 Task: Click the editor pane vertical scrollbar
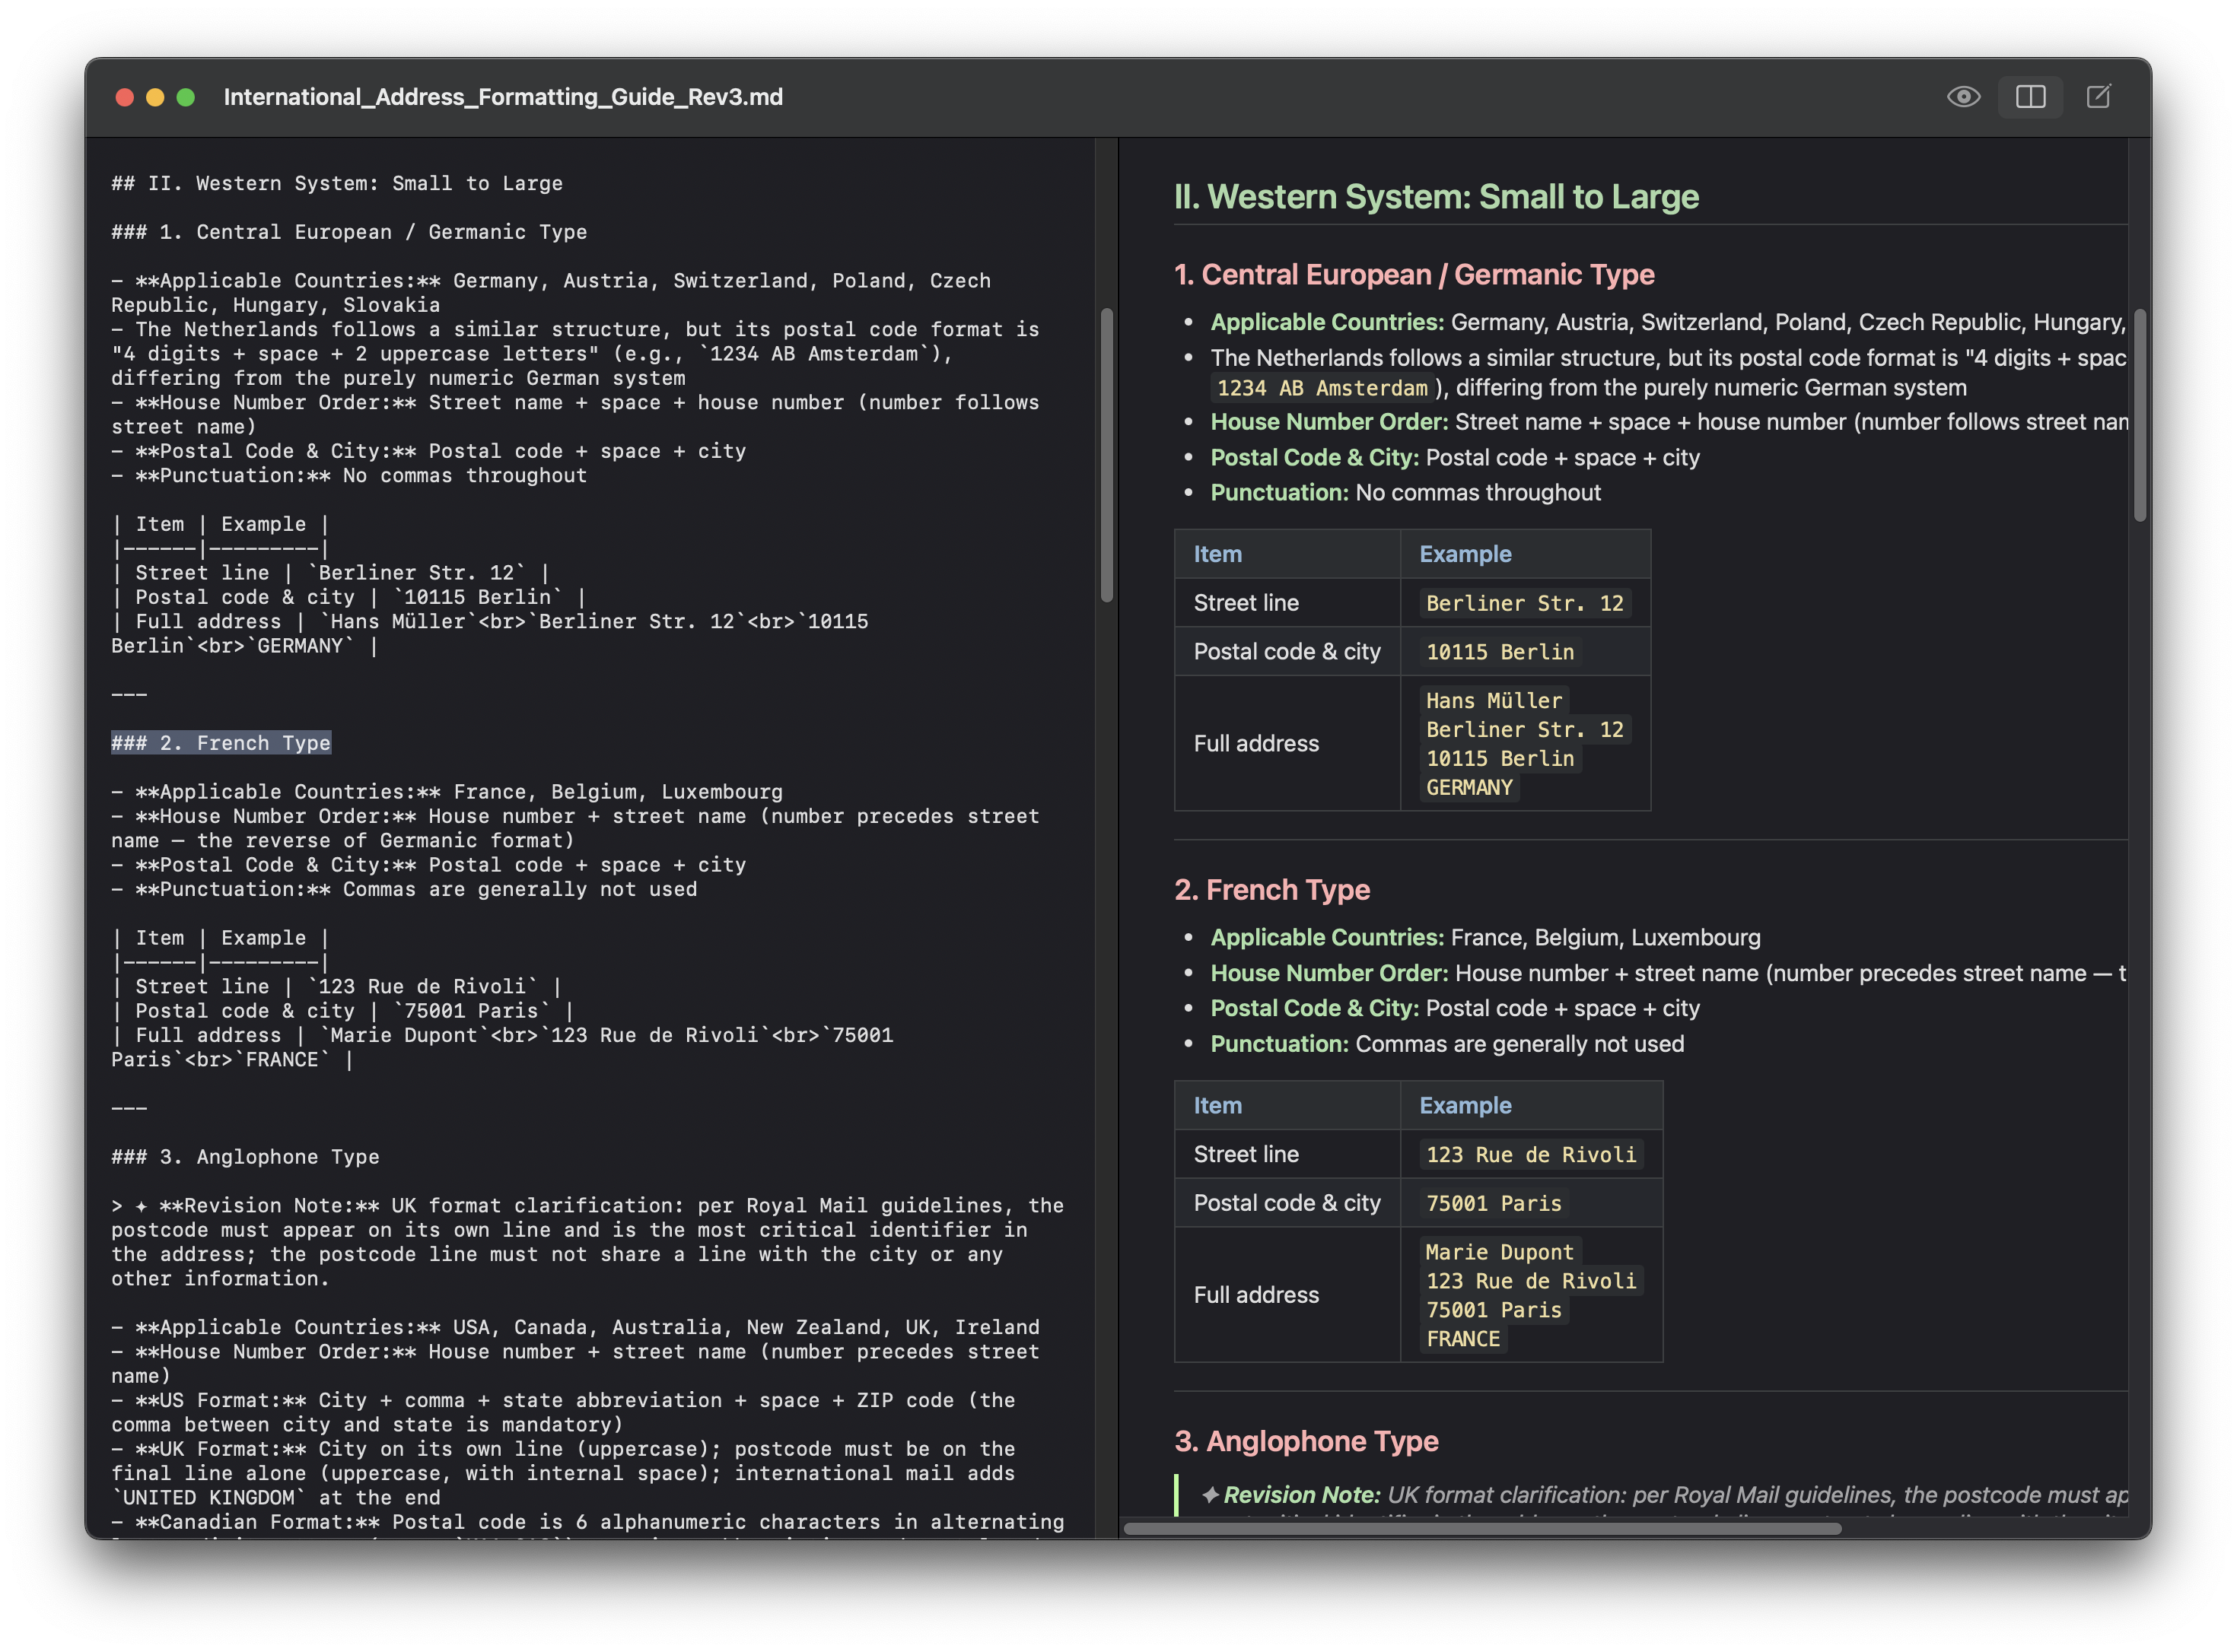[x=1106, y=455]
